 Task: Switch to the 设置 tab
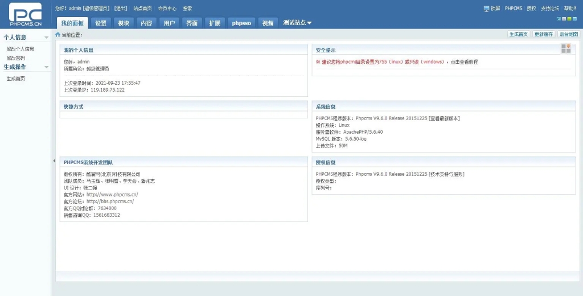coord(101,23)
